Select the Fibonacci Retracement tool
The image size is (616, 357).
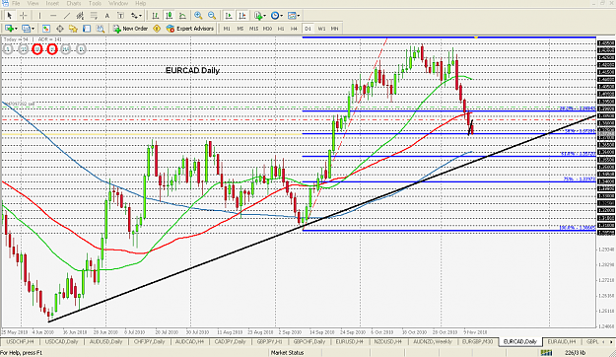94,16
